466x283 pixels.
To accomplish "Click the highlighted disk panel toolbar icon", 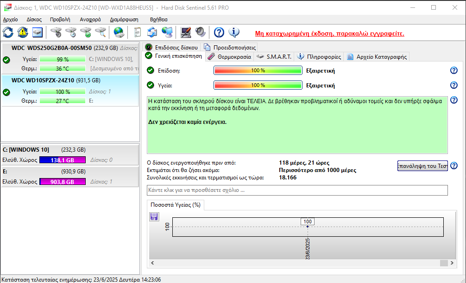I will point(38,32).
